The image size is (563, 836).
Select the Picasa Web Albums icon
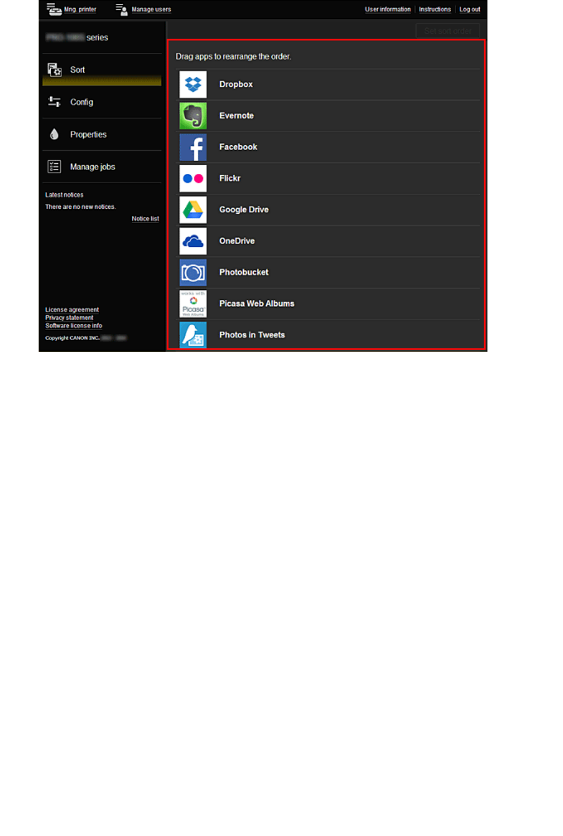coord(193,304)
